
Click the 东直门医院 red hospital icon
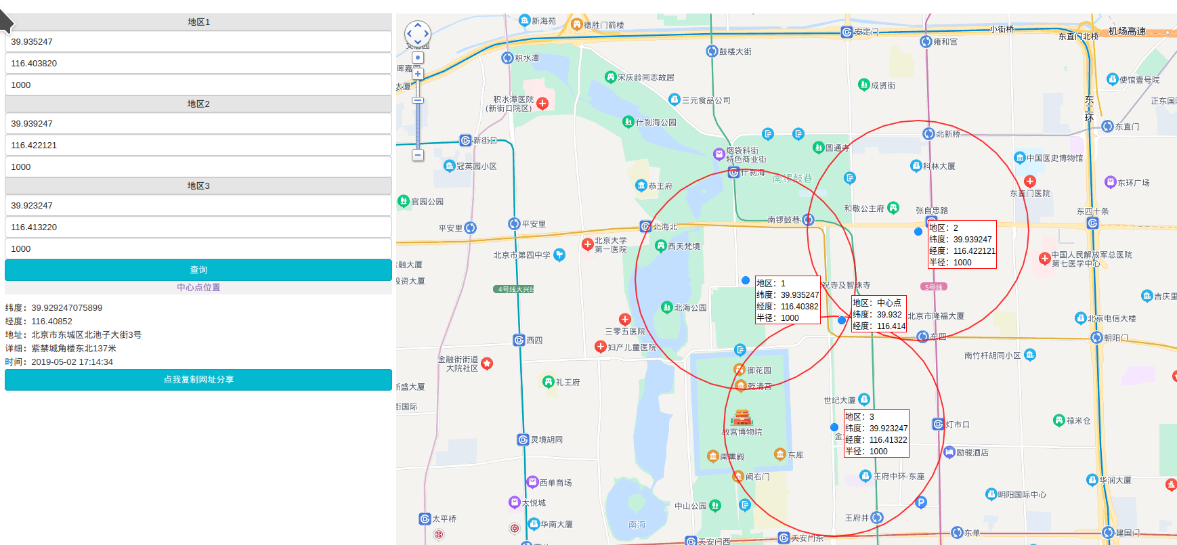point(1030,181)
